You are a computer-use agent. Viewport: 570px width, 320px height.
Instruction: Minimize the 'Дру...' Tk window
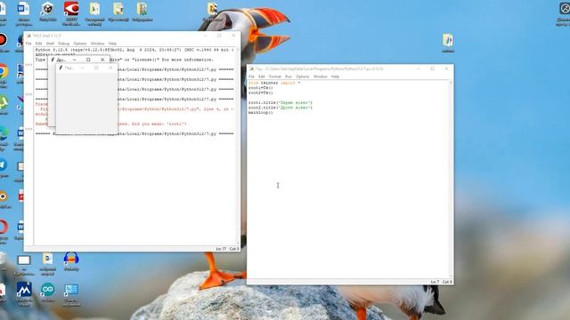point(75,60)
